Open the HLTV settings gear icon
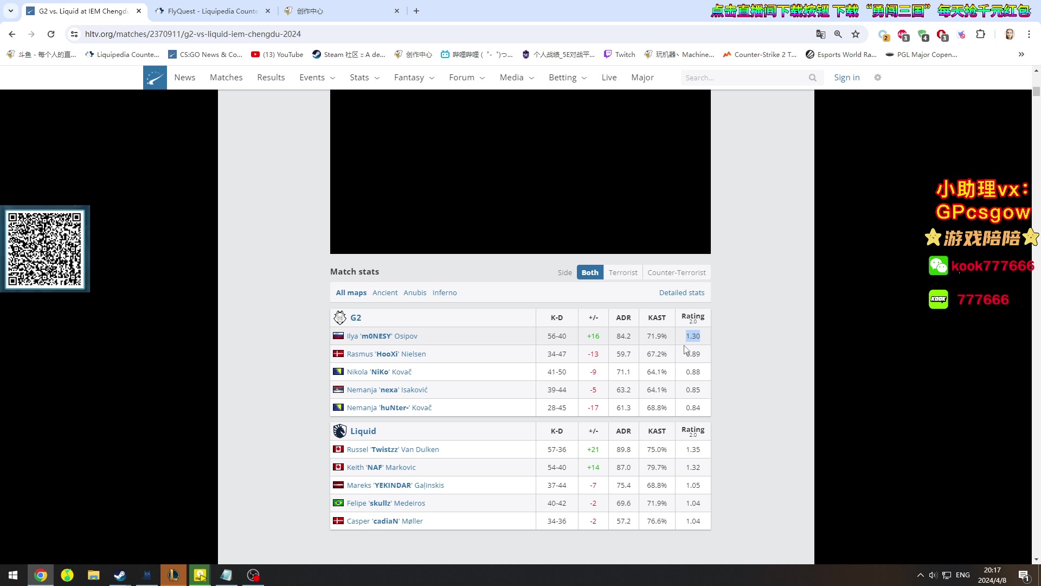 878,78
